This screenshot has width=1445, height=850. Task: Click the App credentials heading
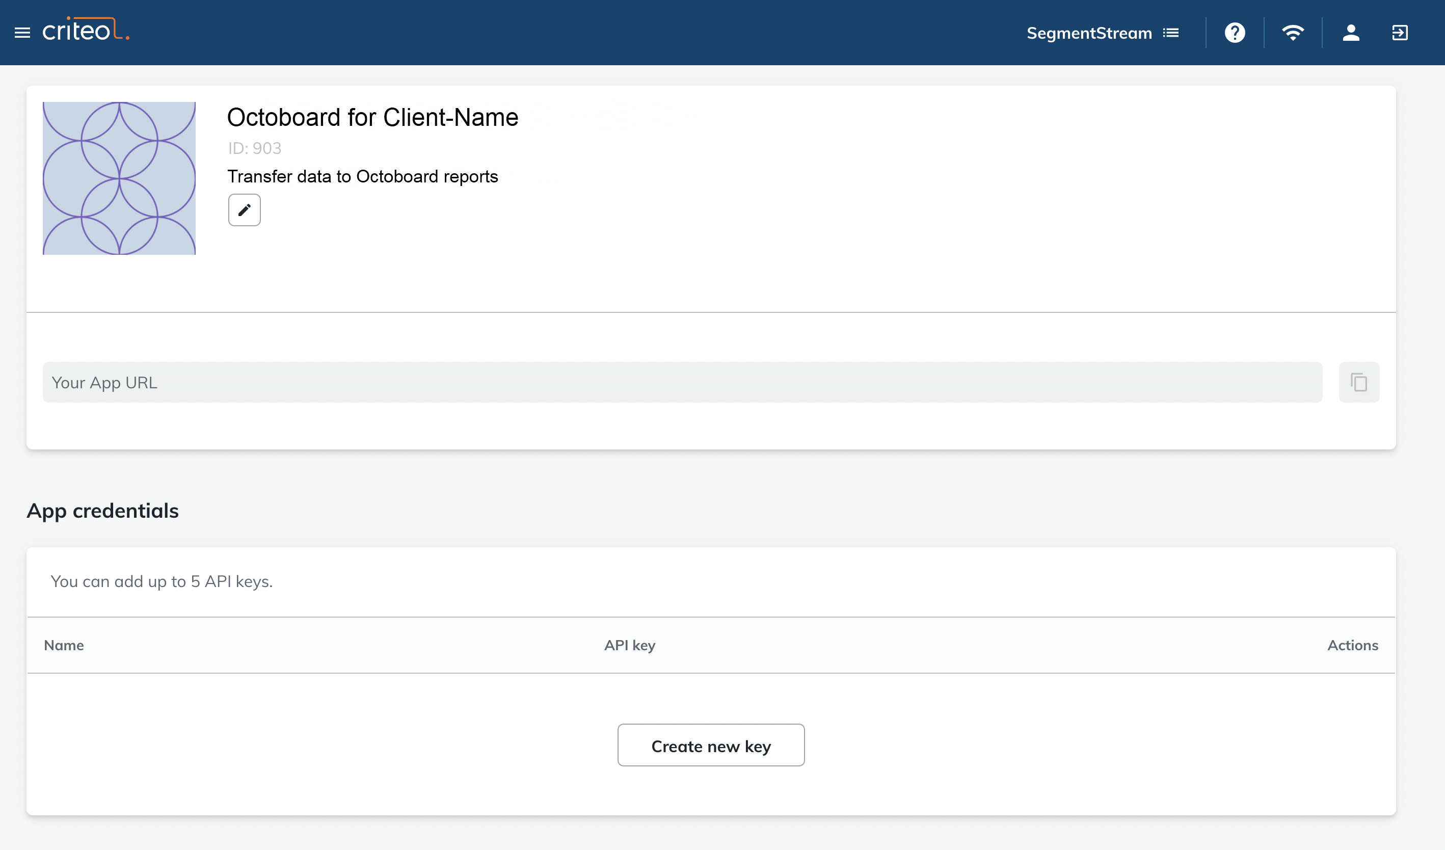click(x=102, y=511)
